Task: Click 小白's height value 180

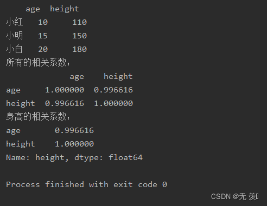Action: point(80,49)
